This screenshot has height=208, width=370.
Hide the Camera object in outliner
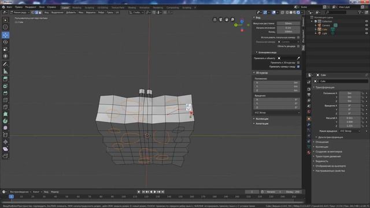coord(367,25)
